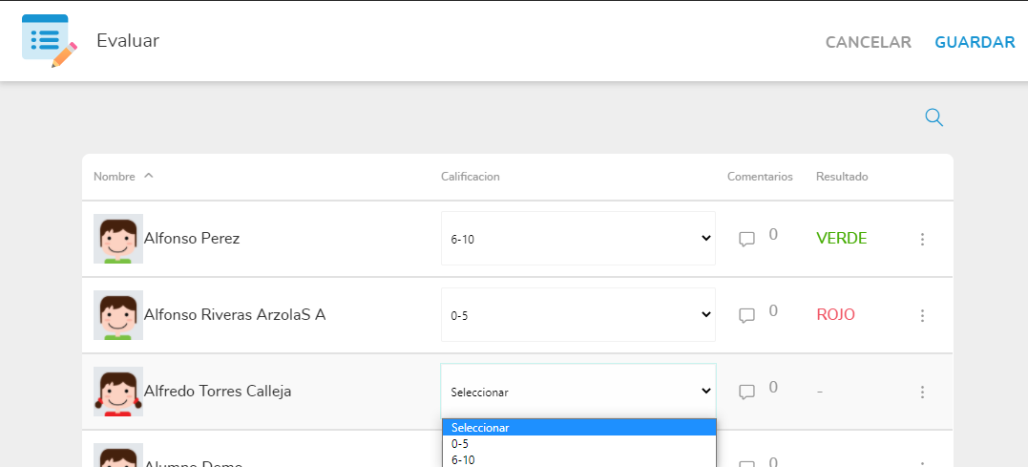Sort the table by Nombre column
The height and width of the screenshot is (467, 1028).
tap(115, 177)
